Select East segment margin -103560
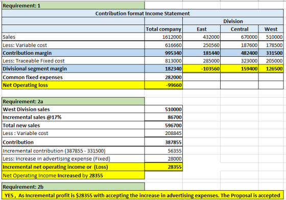Viewport: 286px width, 200px height. pos(202,69)
